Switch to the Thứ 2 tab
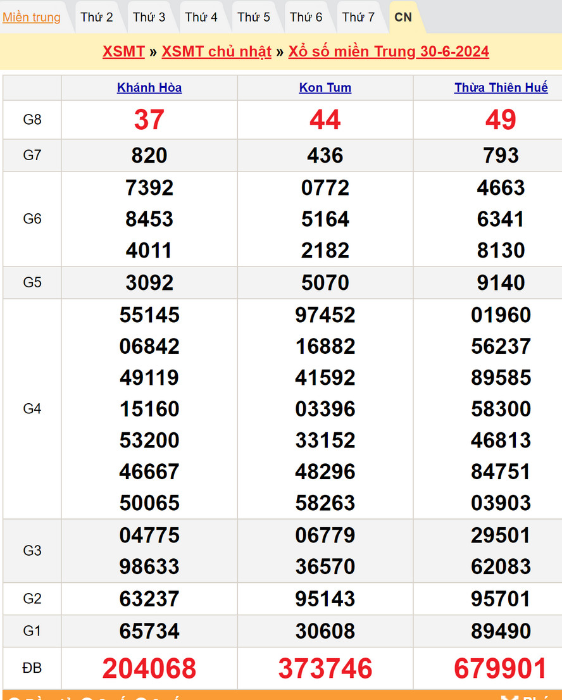562x700 pixels. pos(96,17)
